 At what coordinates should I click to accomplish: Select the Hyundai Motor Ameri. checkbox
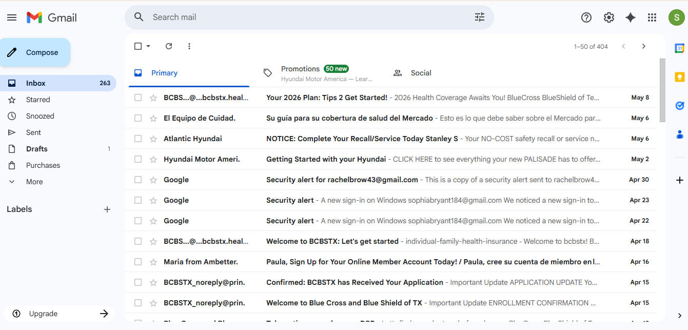click(x=138, y=159)
